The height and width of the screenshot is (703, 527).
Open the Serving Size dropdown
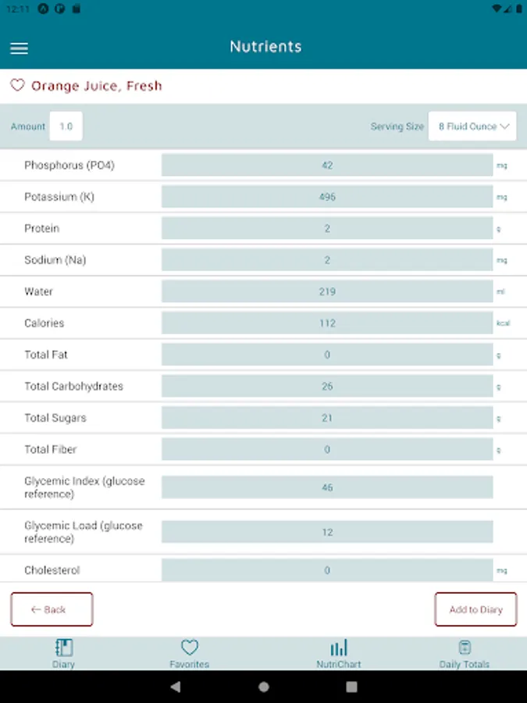[472, 127]
